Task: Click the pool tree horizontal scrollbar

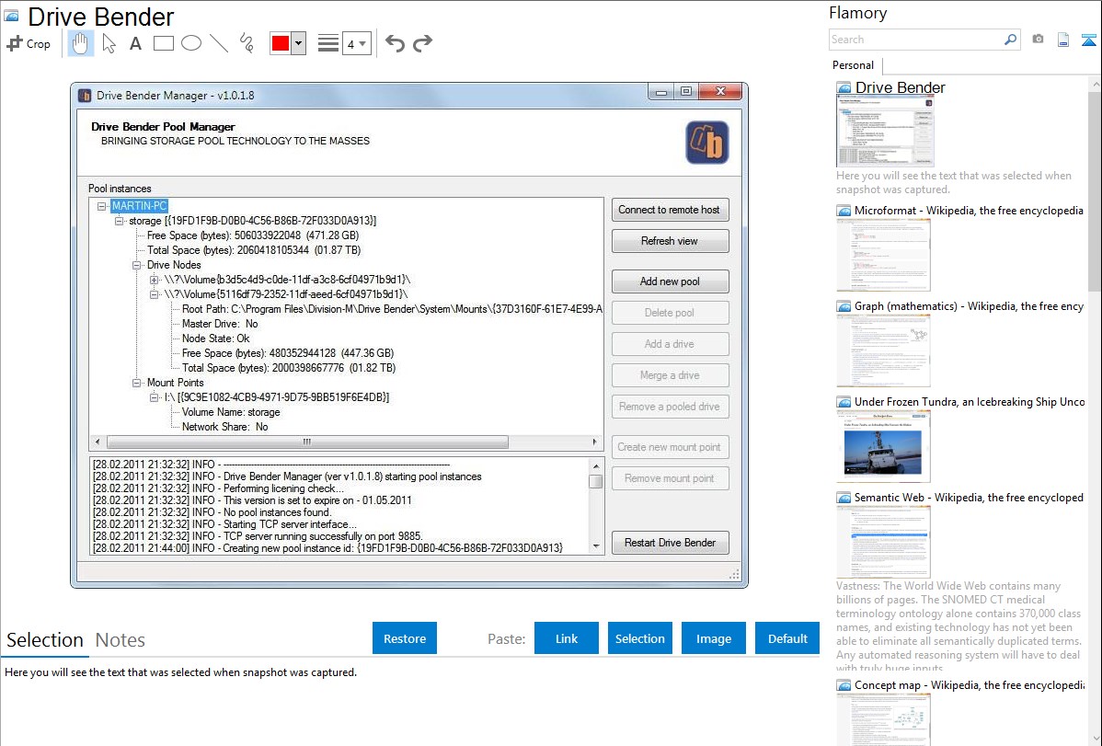Action: pyautogui.click(x=307, y=442)
